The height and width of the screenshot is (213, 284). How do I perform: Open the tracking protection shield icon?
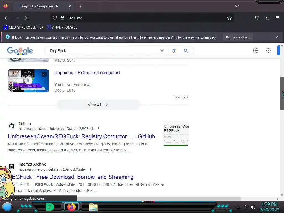pyautogui.click(x=55, y=18)
